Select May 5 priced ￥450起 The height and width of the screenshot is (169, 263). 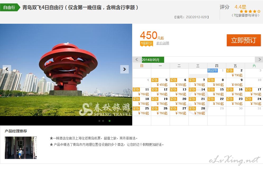[x=160, y=83]
